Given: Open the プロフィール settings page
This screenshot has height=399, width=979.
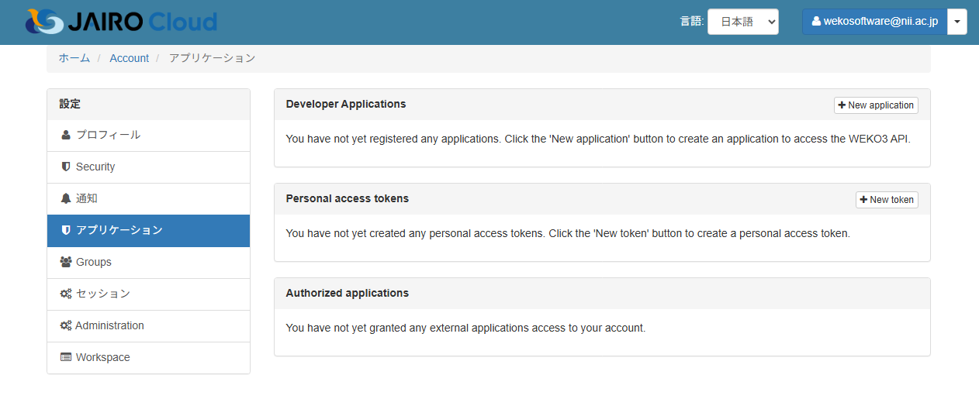Looking at the screenshot, I should (x=108, y=135).
